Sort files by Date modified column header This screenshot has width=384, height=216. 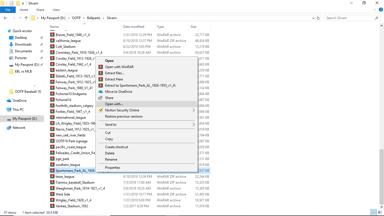(x=134, y=27)
